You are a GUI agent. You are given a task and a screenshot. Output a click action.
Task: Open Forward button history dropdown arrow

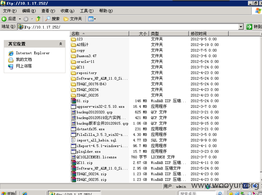(x=32, y=19)
